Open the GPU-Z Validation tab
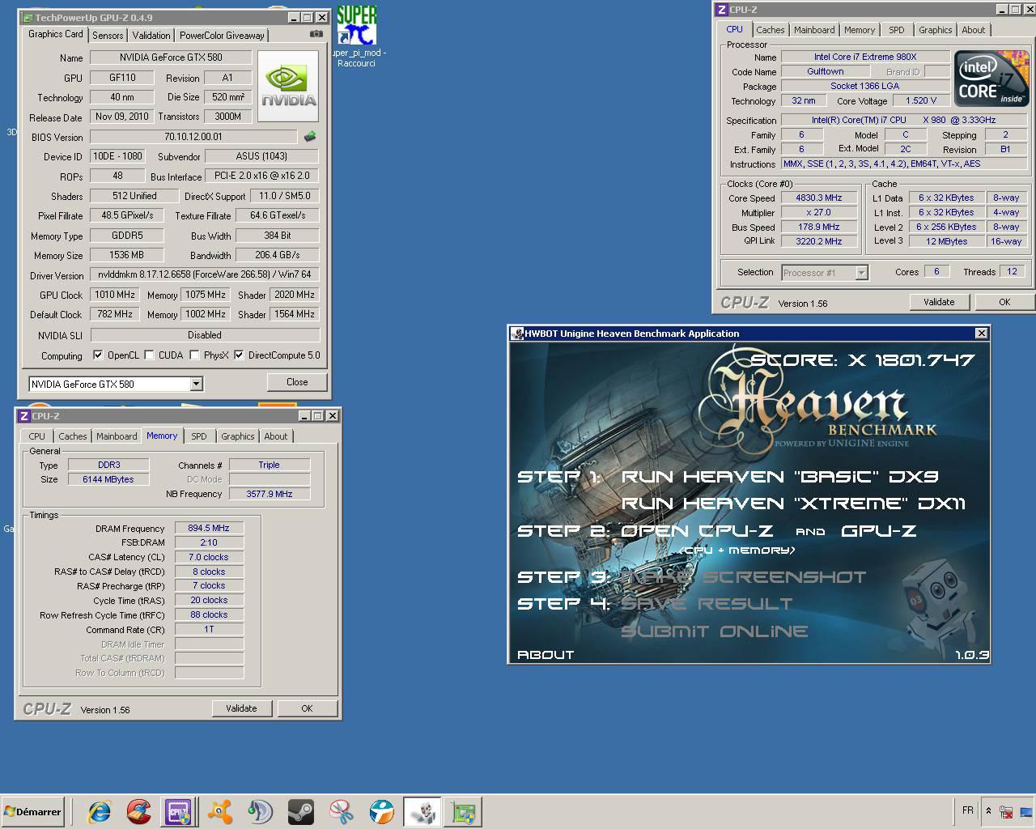This screenshot has width=1036, height=829. point(151,36)
